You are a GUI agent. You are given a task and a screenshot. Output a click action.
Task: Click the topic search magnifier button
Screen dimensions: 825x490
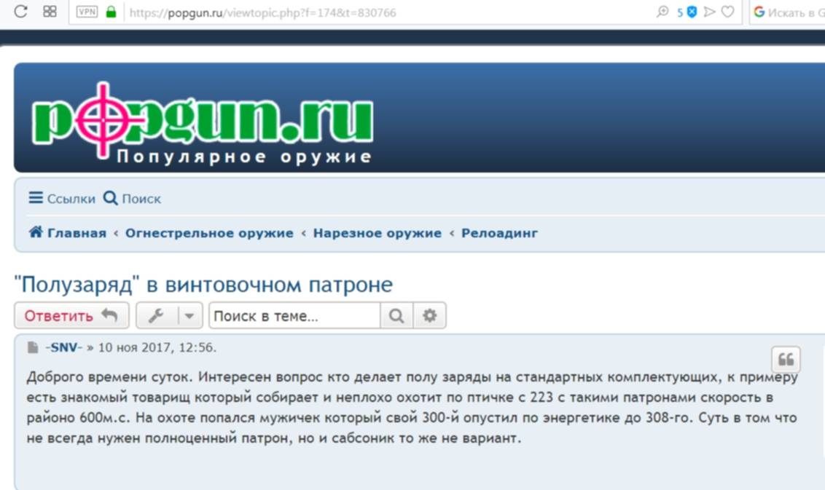coord(396,316)
